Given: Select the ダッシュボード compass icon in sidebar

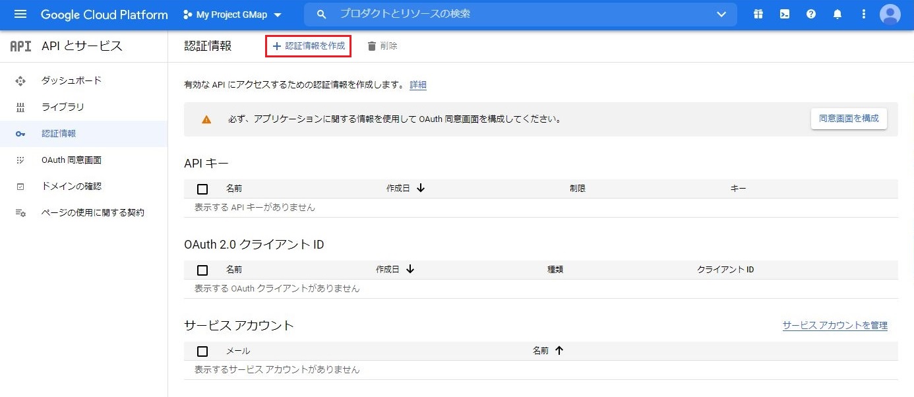Looking at the screenshot, I should (x=20, y=80).
